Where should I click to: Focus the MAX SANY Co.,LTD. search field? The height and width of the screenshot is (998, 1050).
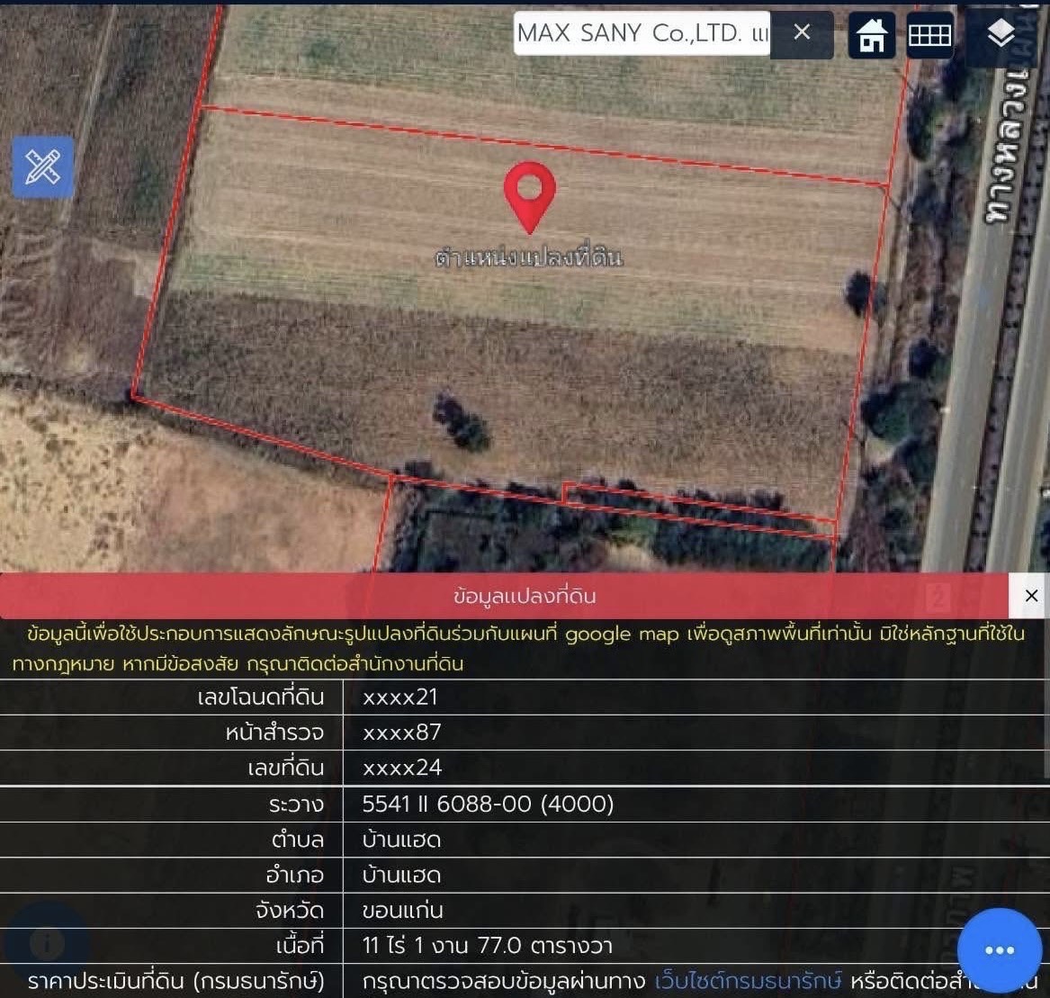[x=642, y=34]
